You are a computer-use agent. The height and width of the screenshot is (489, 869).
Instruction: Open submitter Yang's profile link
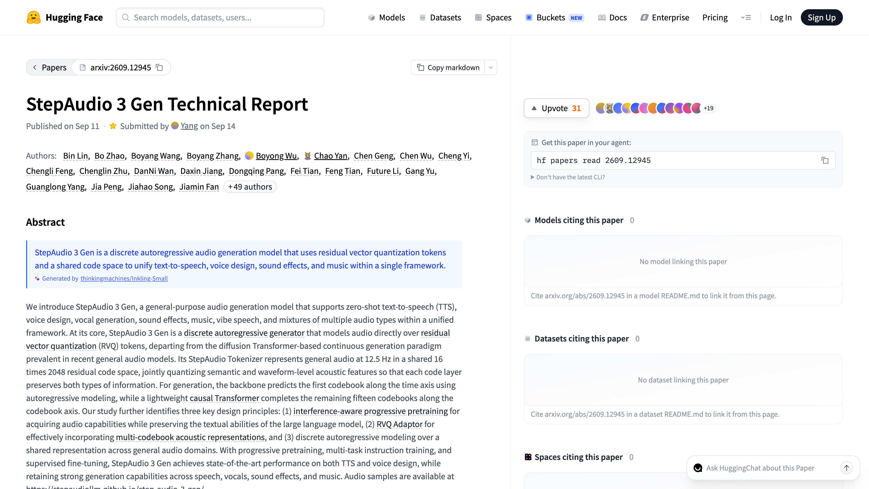click(x=189, y=126)
